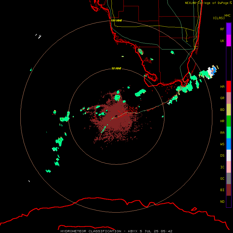This screenshot has width=233, height=233.
Task: Click the [CLAS] unit label
Action: 219,18
